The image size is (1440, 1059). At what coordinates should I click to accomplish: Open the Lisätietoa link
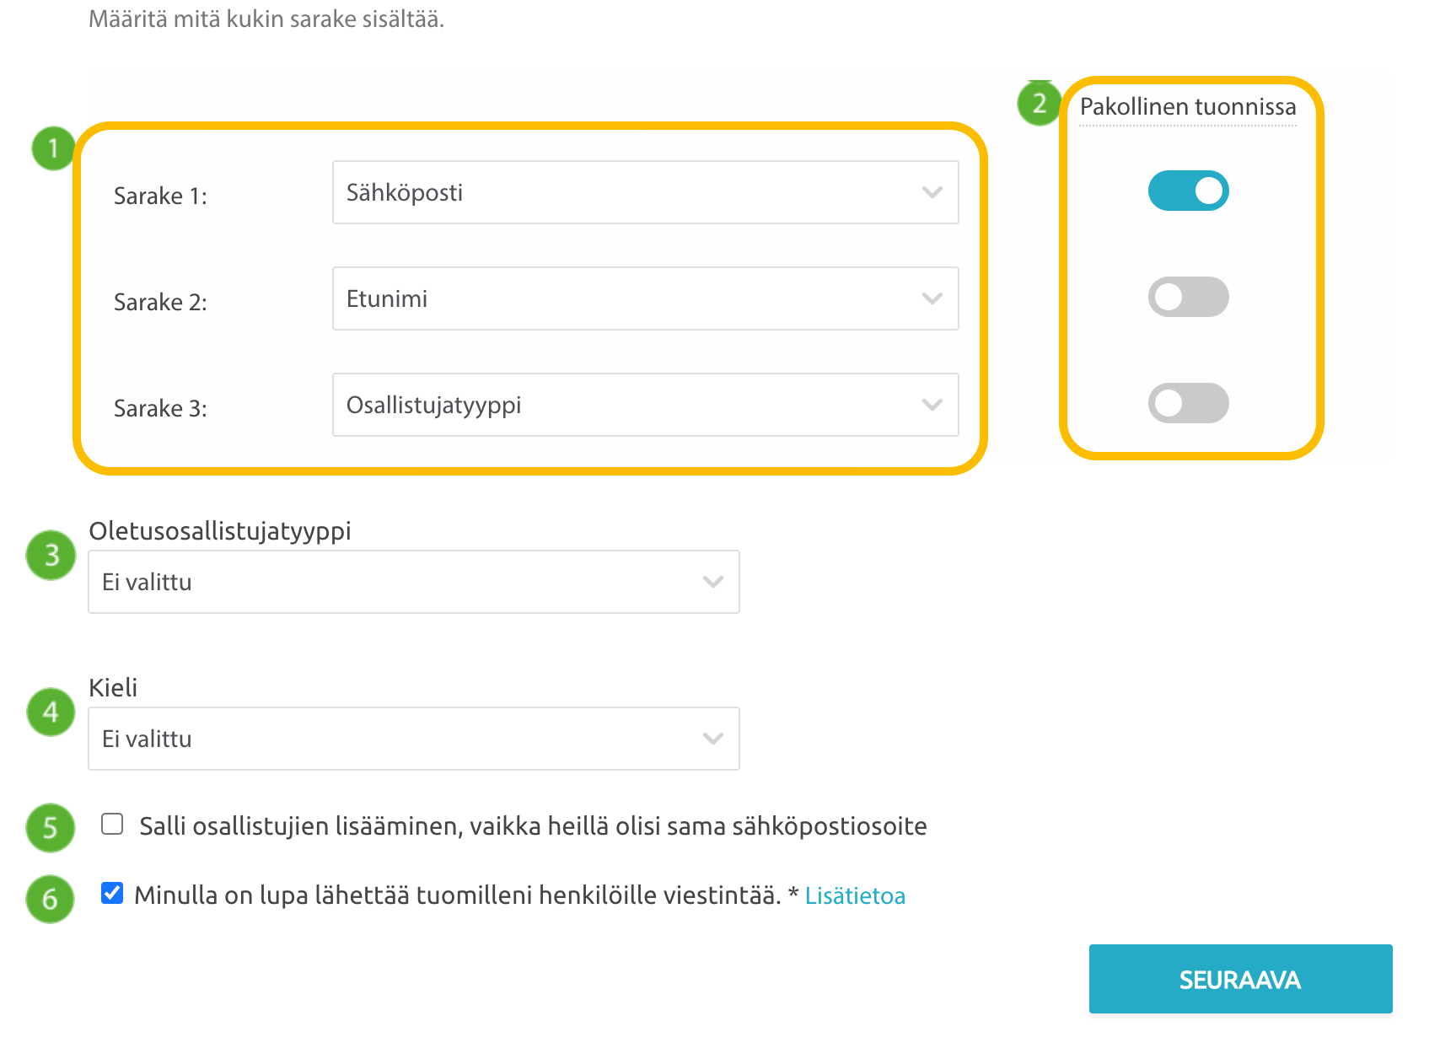(x=855, y=895)
